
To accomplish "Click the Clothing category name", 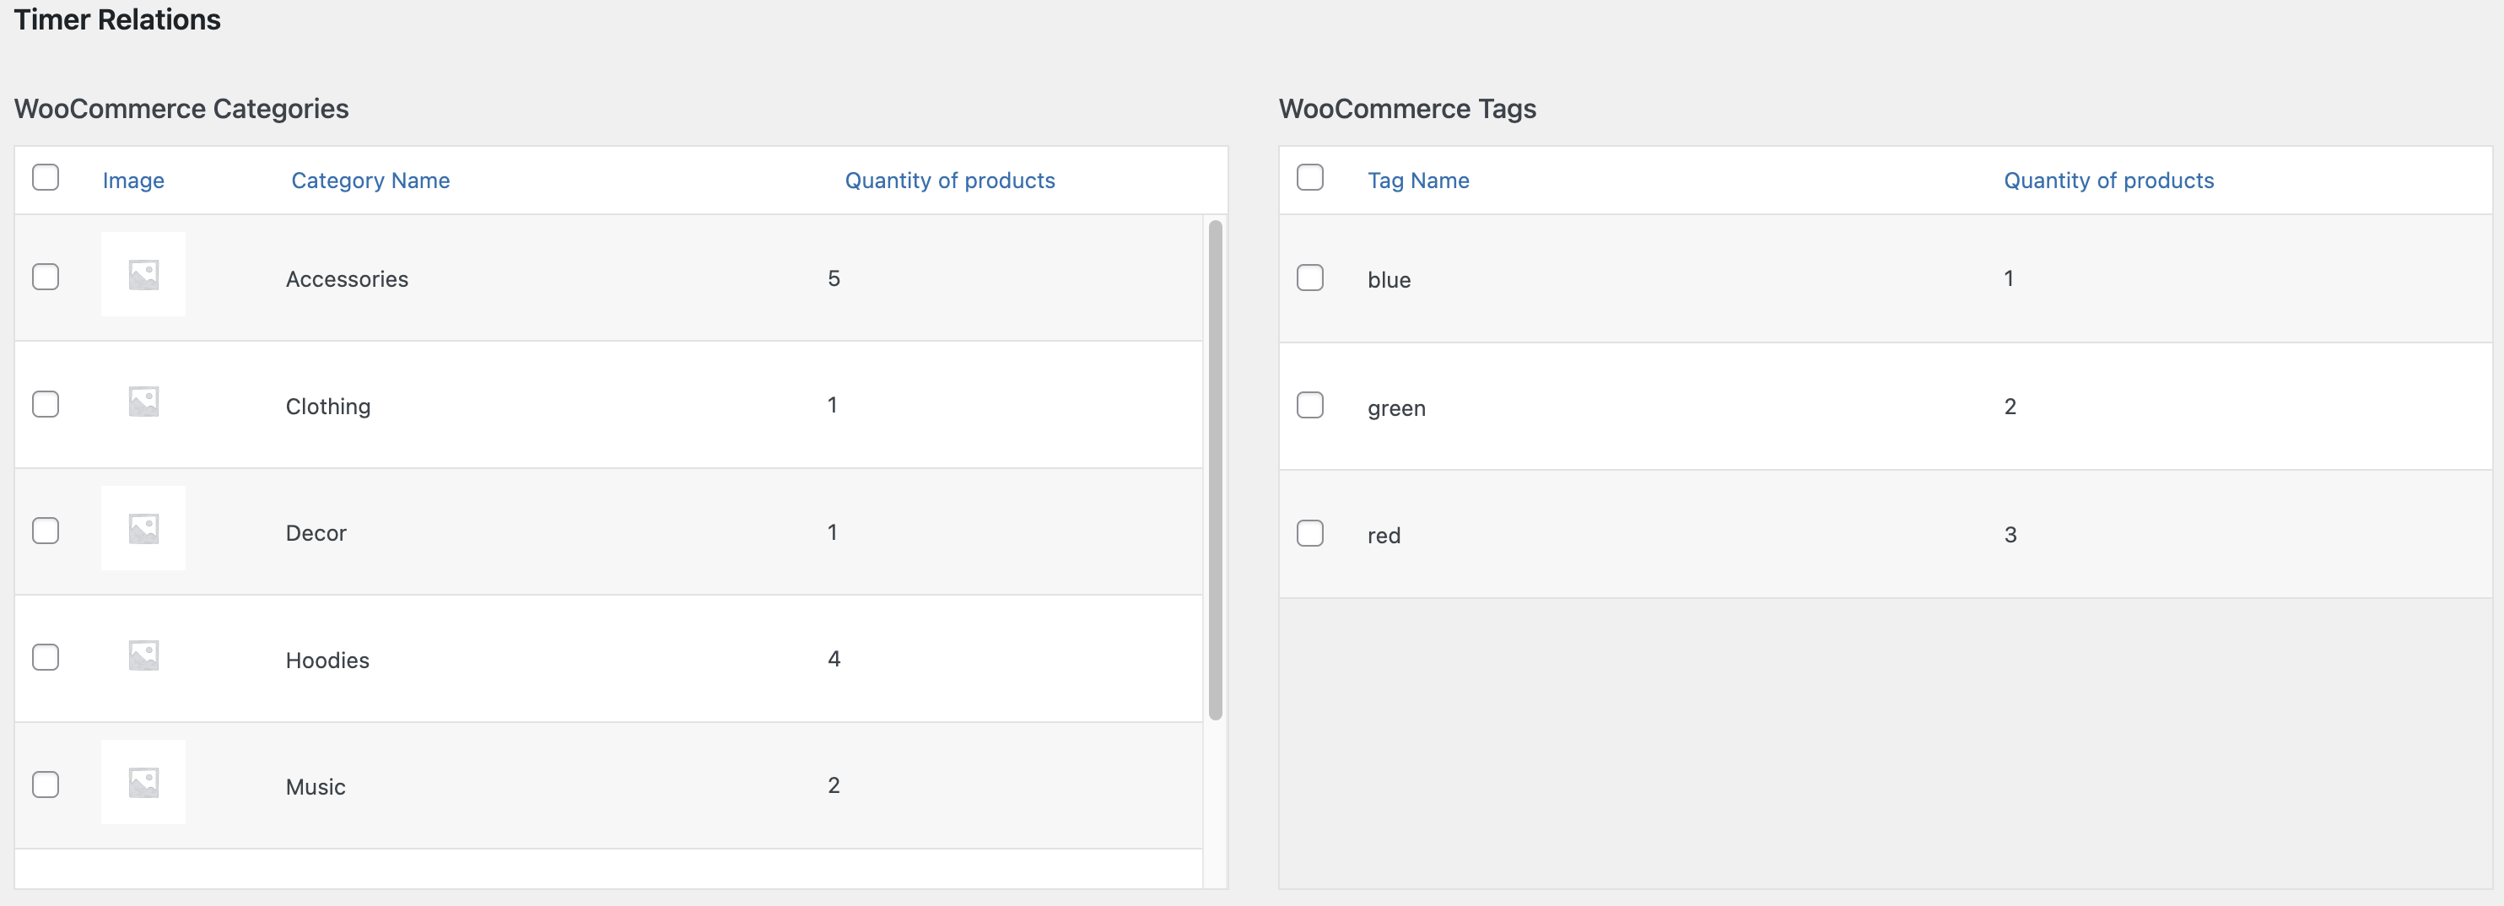I will pos(327,407).
